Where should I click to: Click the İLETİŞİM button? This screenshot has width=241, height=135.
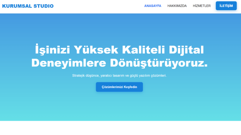tap(226, 6)
